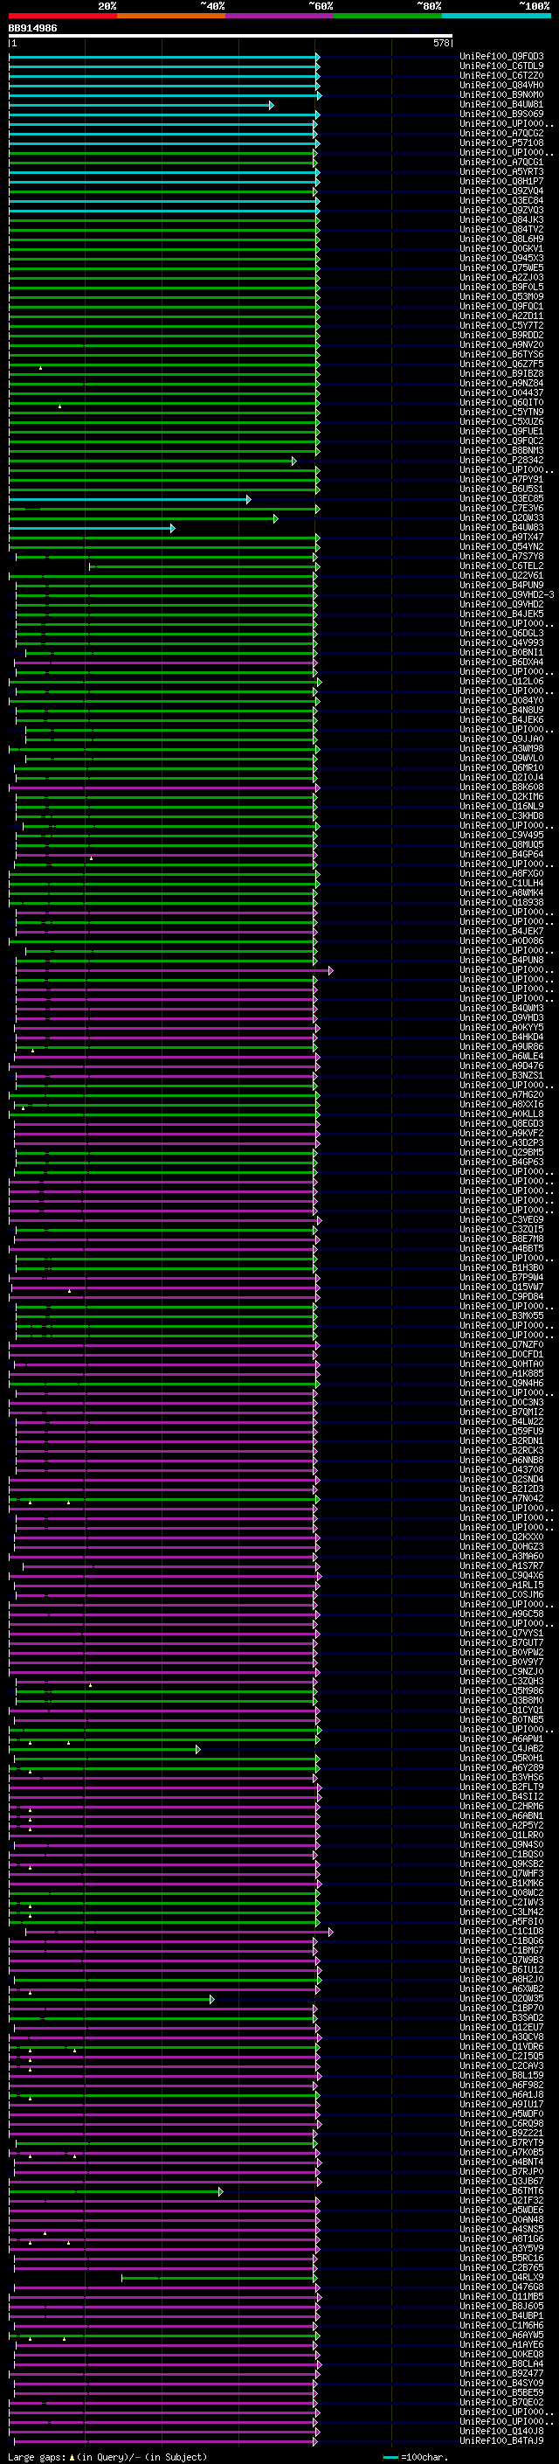Viewport: 559px width, 2464px height.
Task: Click label UniRef100_B4UW83
Action: pos(501,527)
